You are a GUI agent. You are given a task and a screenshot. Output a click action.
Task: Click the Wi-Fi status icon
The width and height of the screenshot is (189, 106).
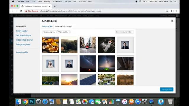140,1
